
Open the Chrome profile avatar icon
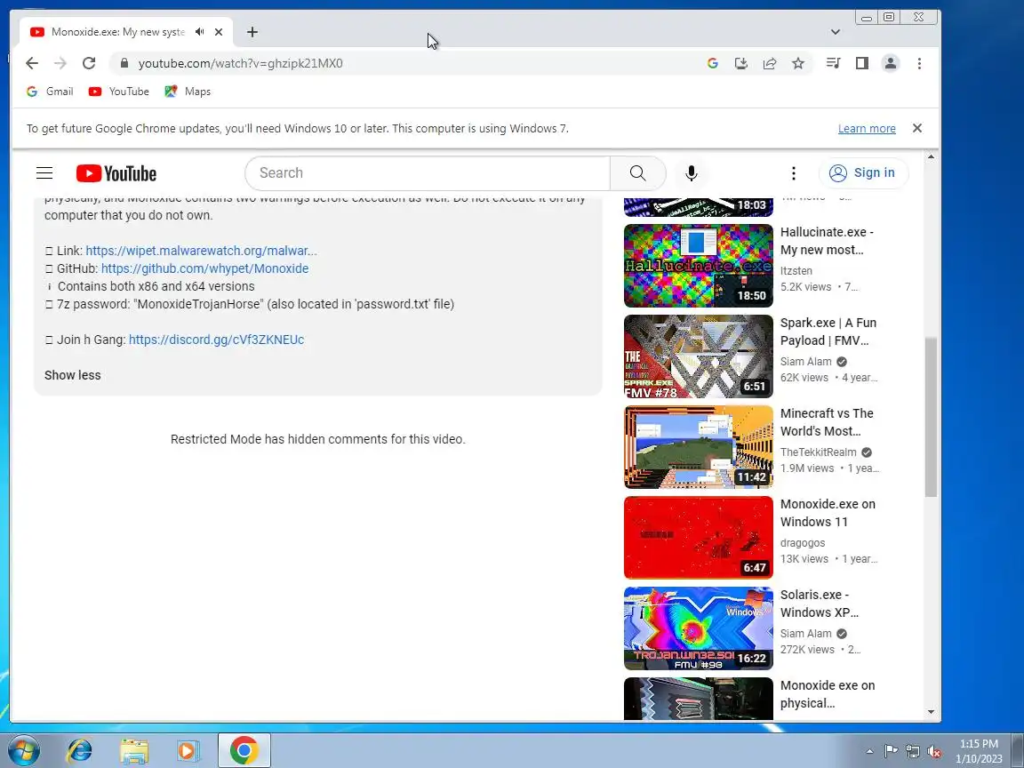[x=890, y=63]
